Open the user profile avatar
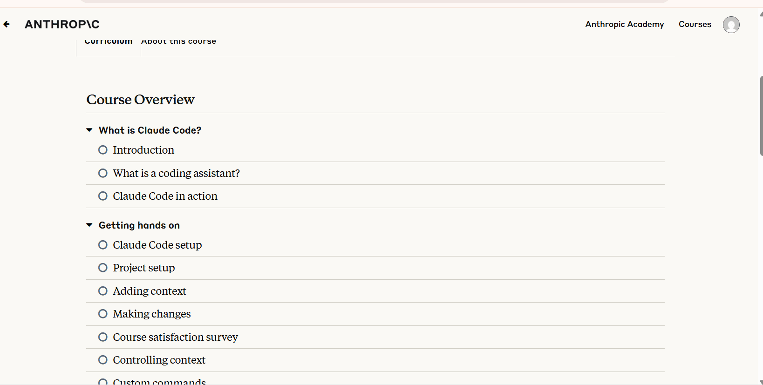 tap(731, 25)
